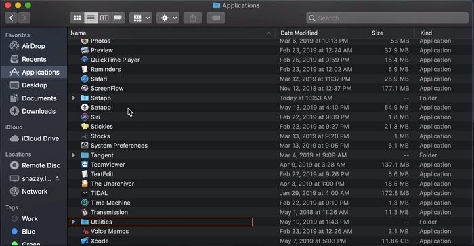Click the Locations section heading
Screen dimensions: 474x246
(x=18, y=155)
